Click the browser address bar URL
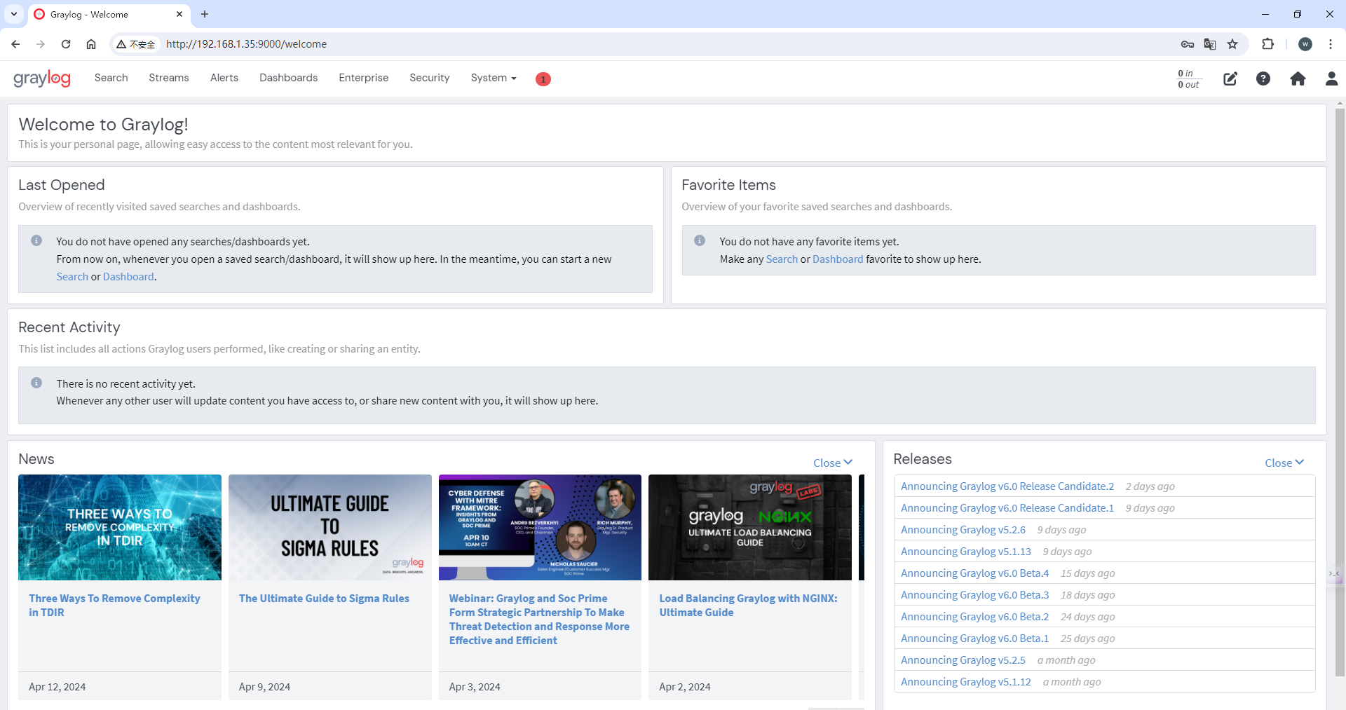This screenshot has height=710, width=1346. click(246, 44)
